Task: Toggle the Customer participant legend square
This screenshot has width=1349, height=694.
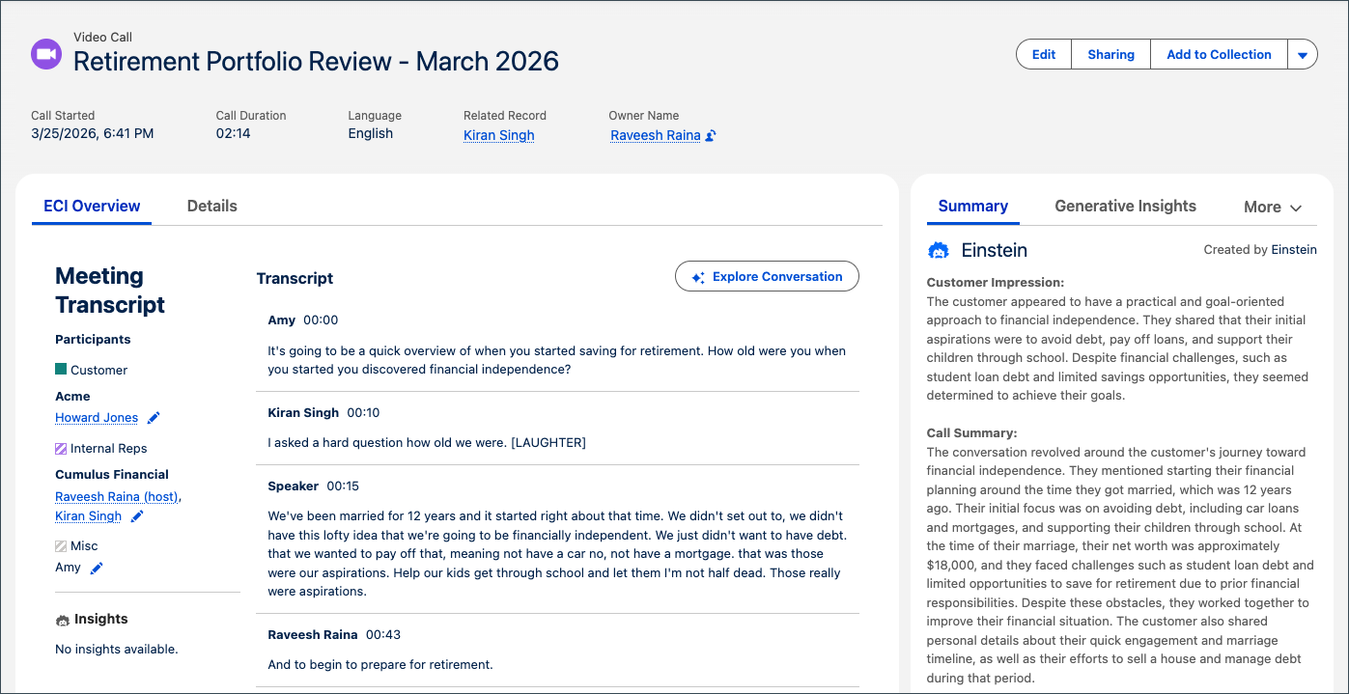Action: [x=60, y=370]
